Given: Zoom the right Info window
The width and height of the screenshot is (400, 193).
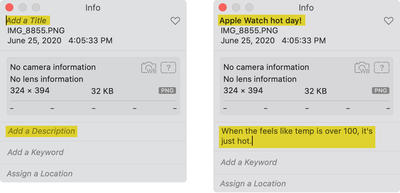Looking at the screenshot, I should [249, 7].
